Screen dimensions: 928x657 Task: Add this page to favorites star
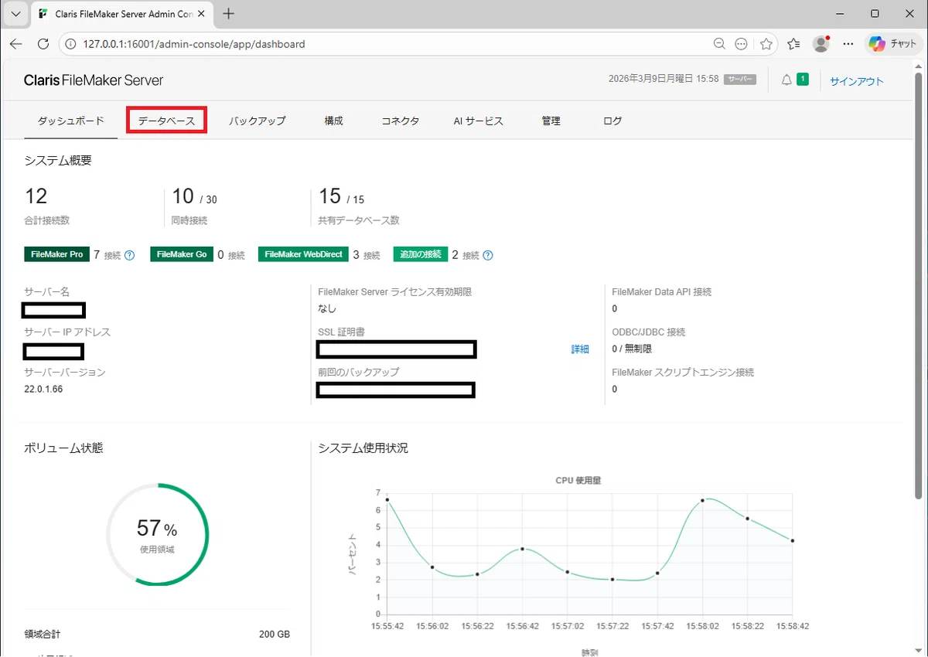pyautogui.click(x=766, y=44)
